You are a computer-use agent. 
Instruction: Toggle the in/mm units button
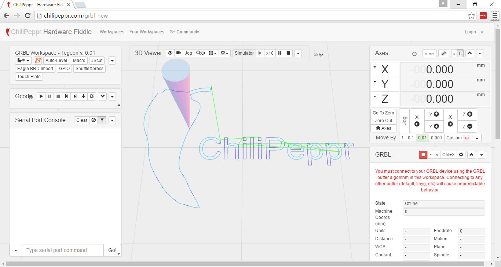(x=429, y=53)
